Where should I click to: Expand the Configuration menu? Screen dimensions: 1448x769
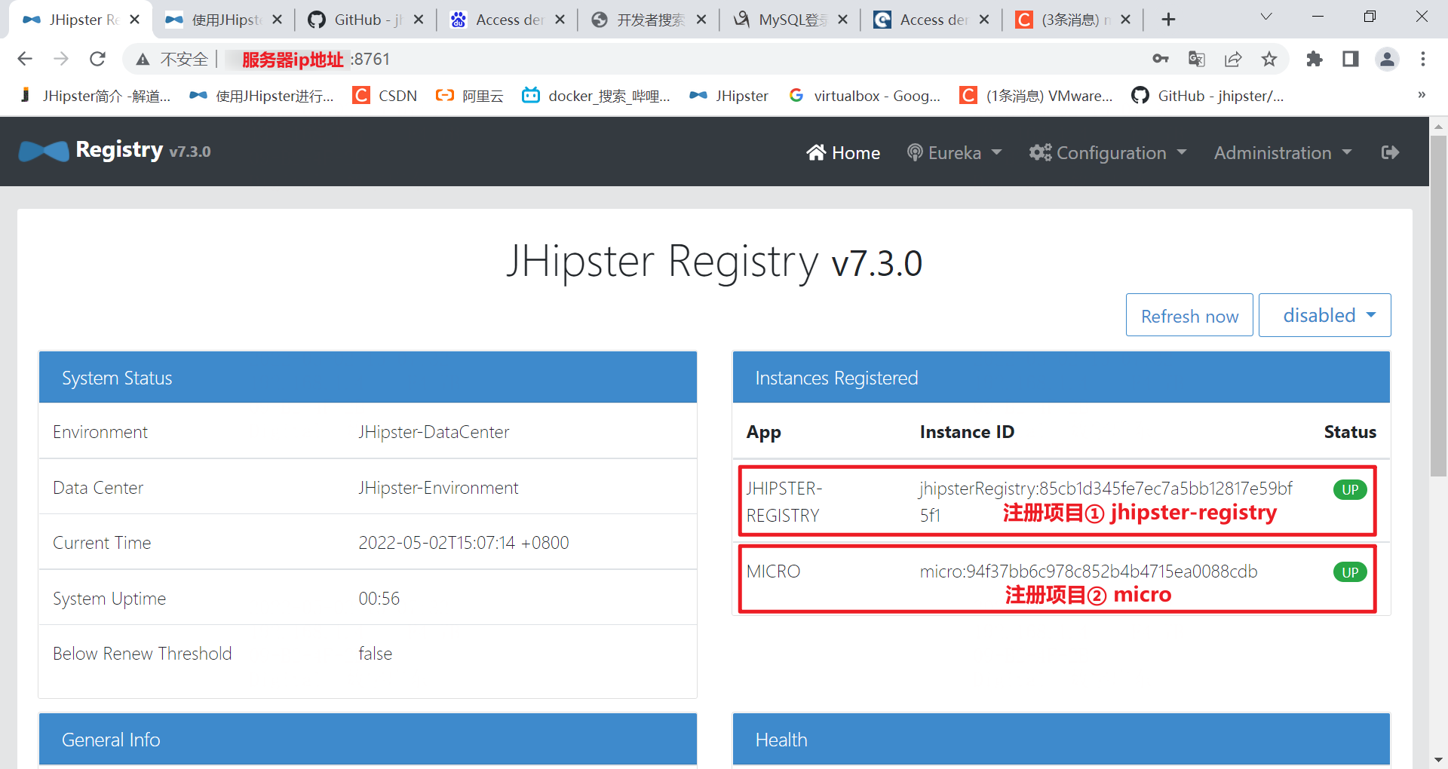pyautogui.click(x=1108, y=153)
